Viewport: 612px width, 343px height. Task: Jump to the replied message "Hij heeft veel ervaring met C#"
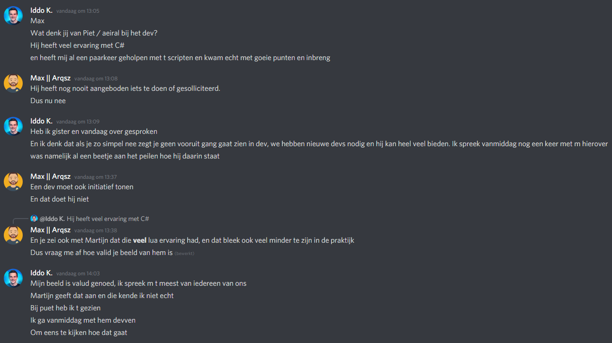108,219
